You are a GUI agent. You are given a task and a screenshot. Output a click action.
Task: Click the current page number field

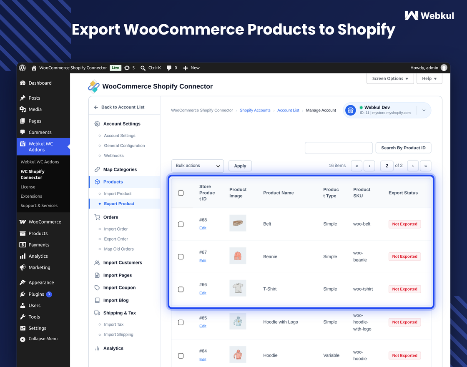pos(387,166)
